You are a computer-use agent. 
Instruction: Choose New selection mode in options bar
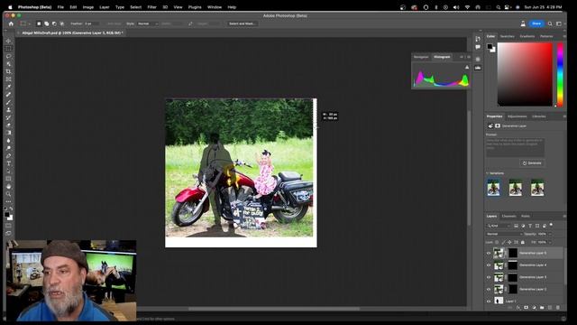[x=39, y=23]
